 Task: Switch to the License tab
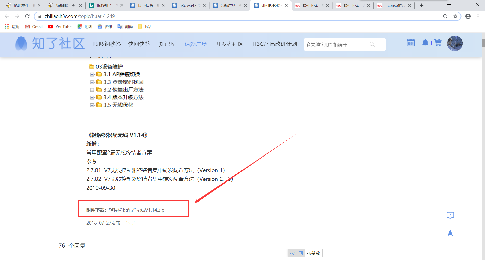(x=394, y=5)
